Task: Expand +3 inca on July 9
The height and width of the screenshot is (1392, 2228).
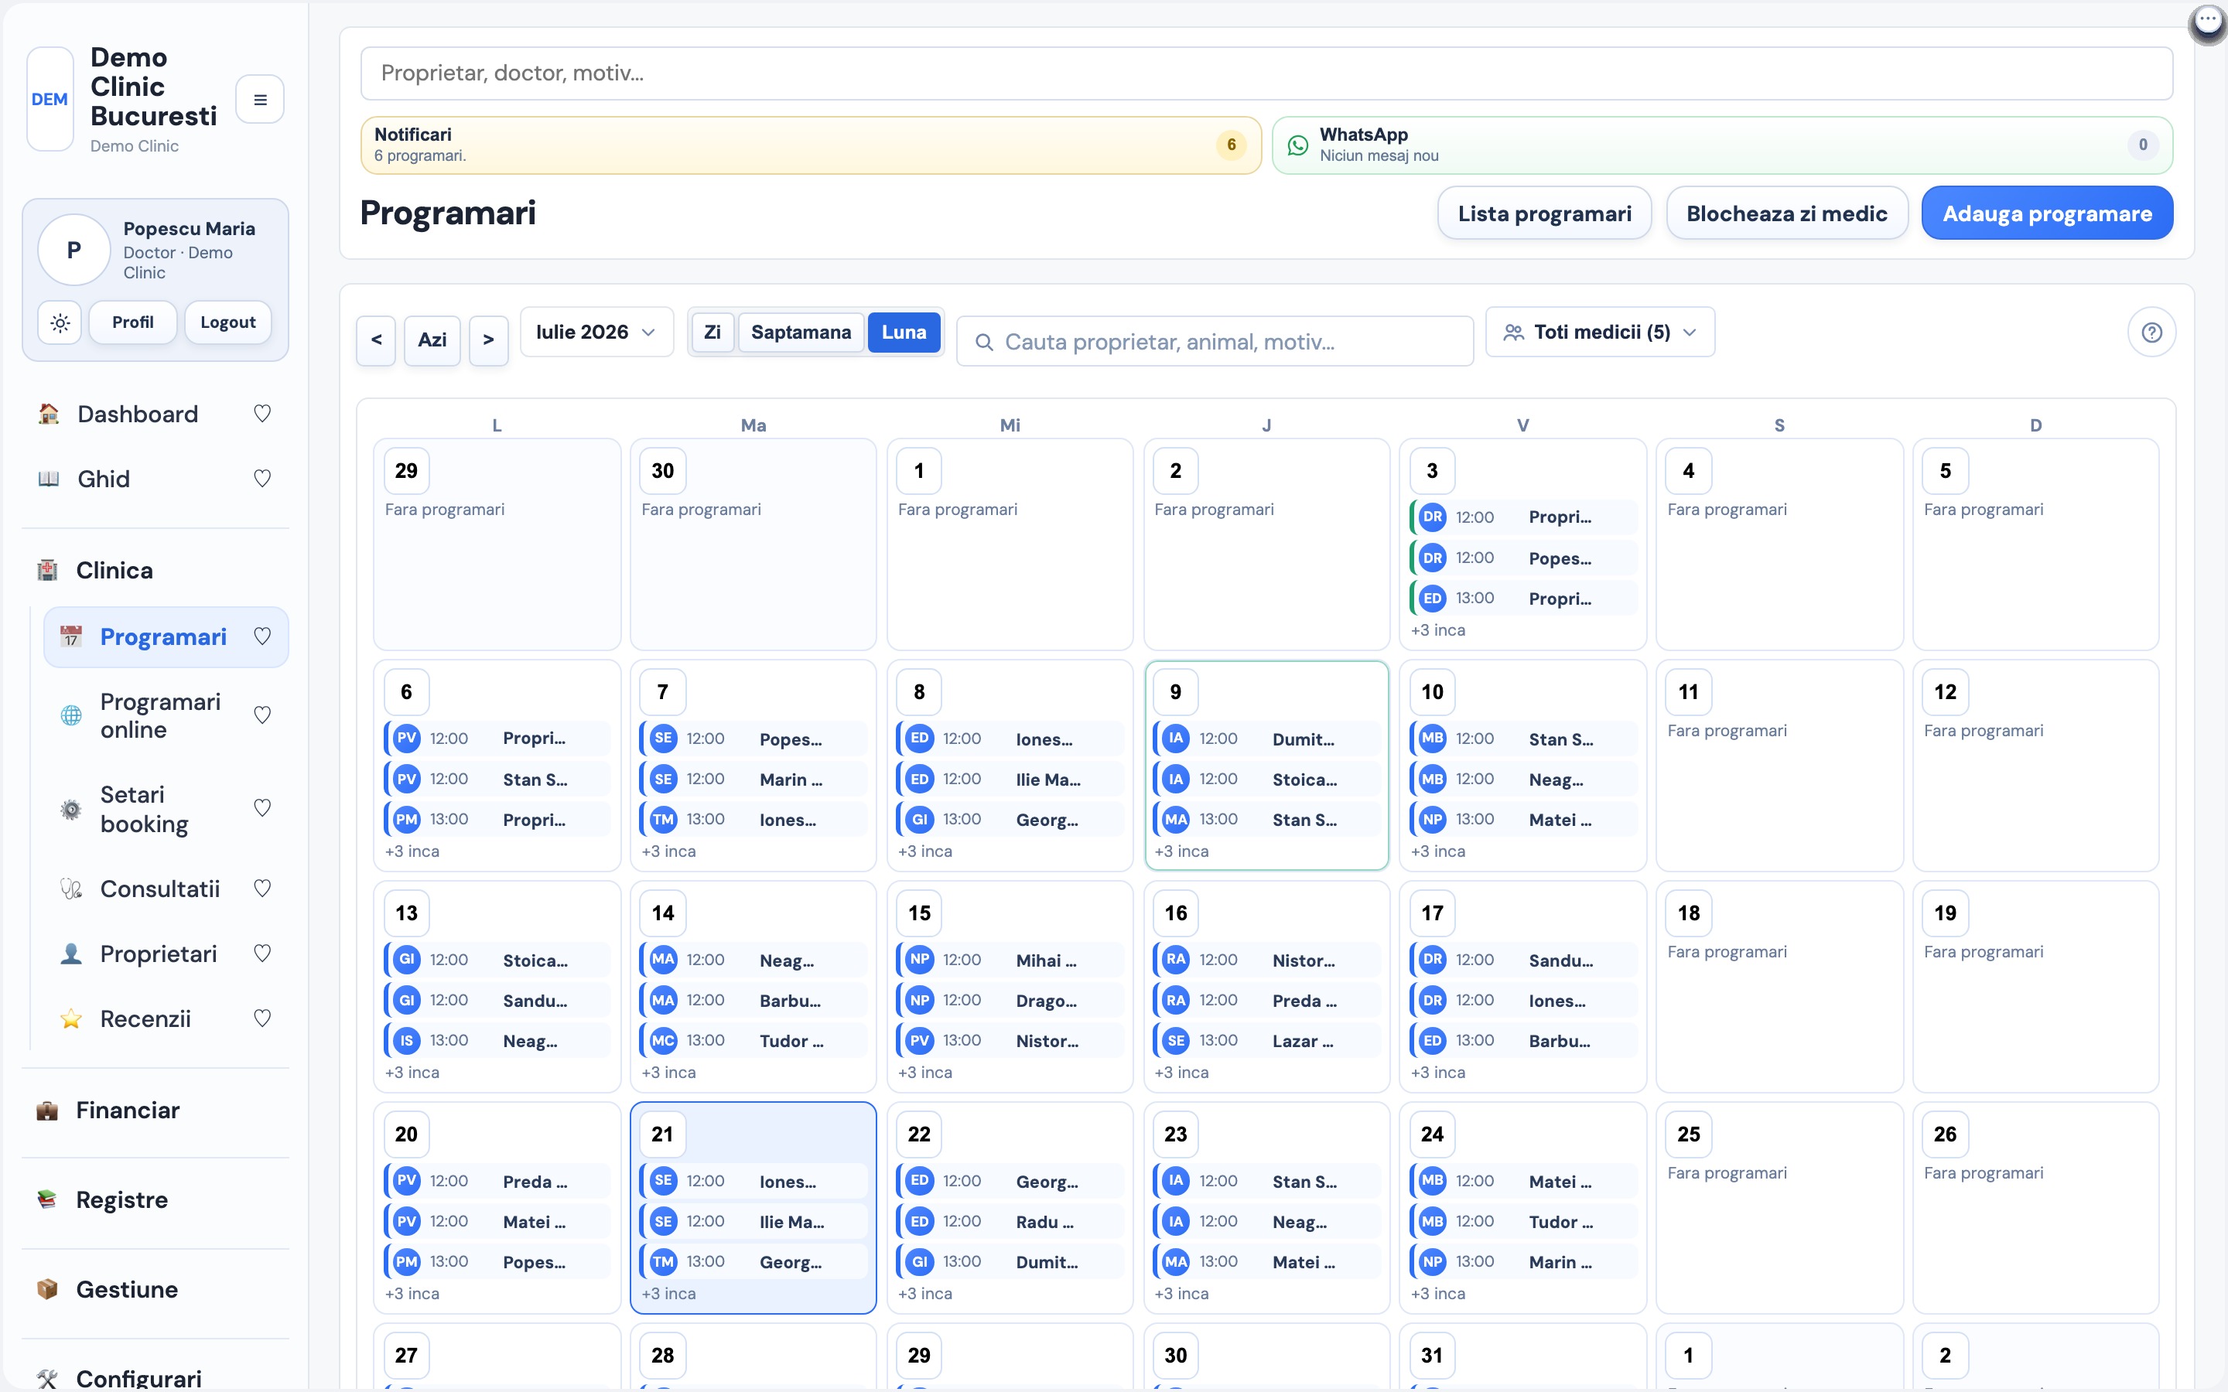Action: pos(1181,851)
